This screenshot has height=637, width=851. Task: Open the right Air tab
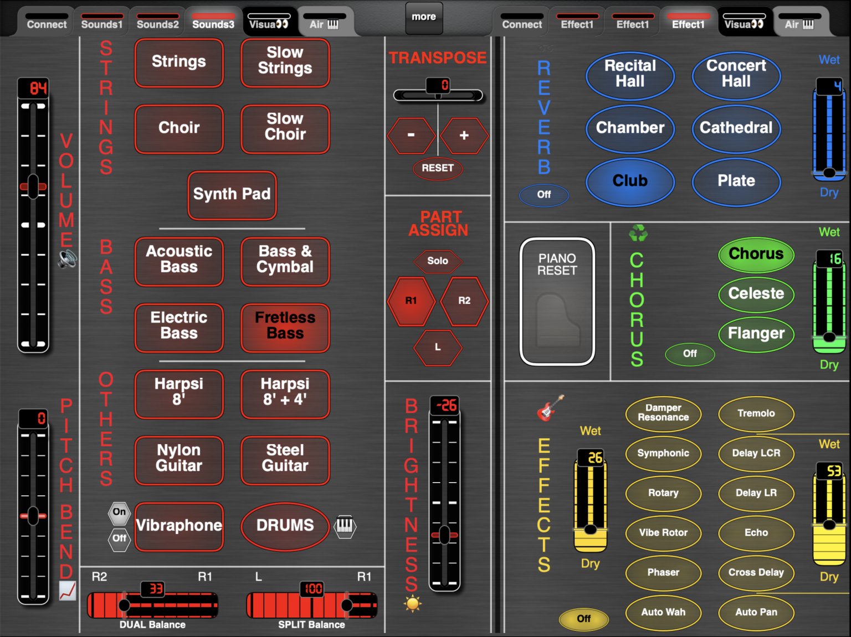(x=800, y=22)
